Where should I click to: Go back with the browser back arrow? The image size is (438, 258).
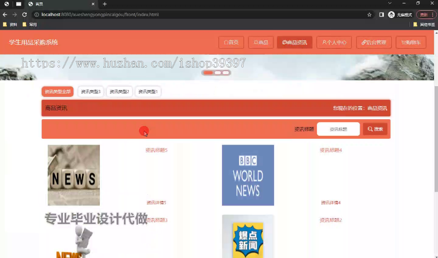[x=5, y=15]
